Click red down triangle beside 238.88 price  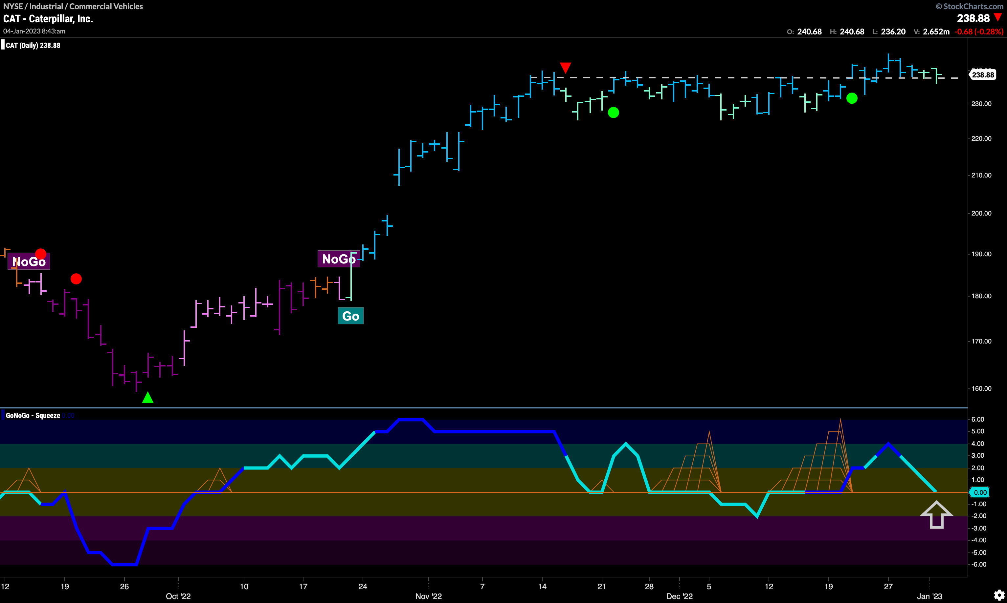click(x=998, y=17)
